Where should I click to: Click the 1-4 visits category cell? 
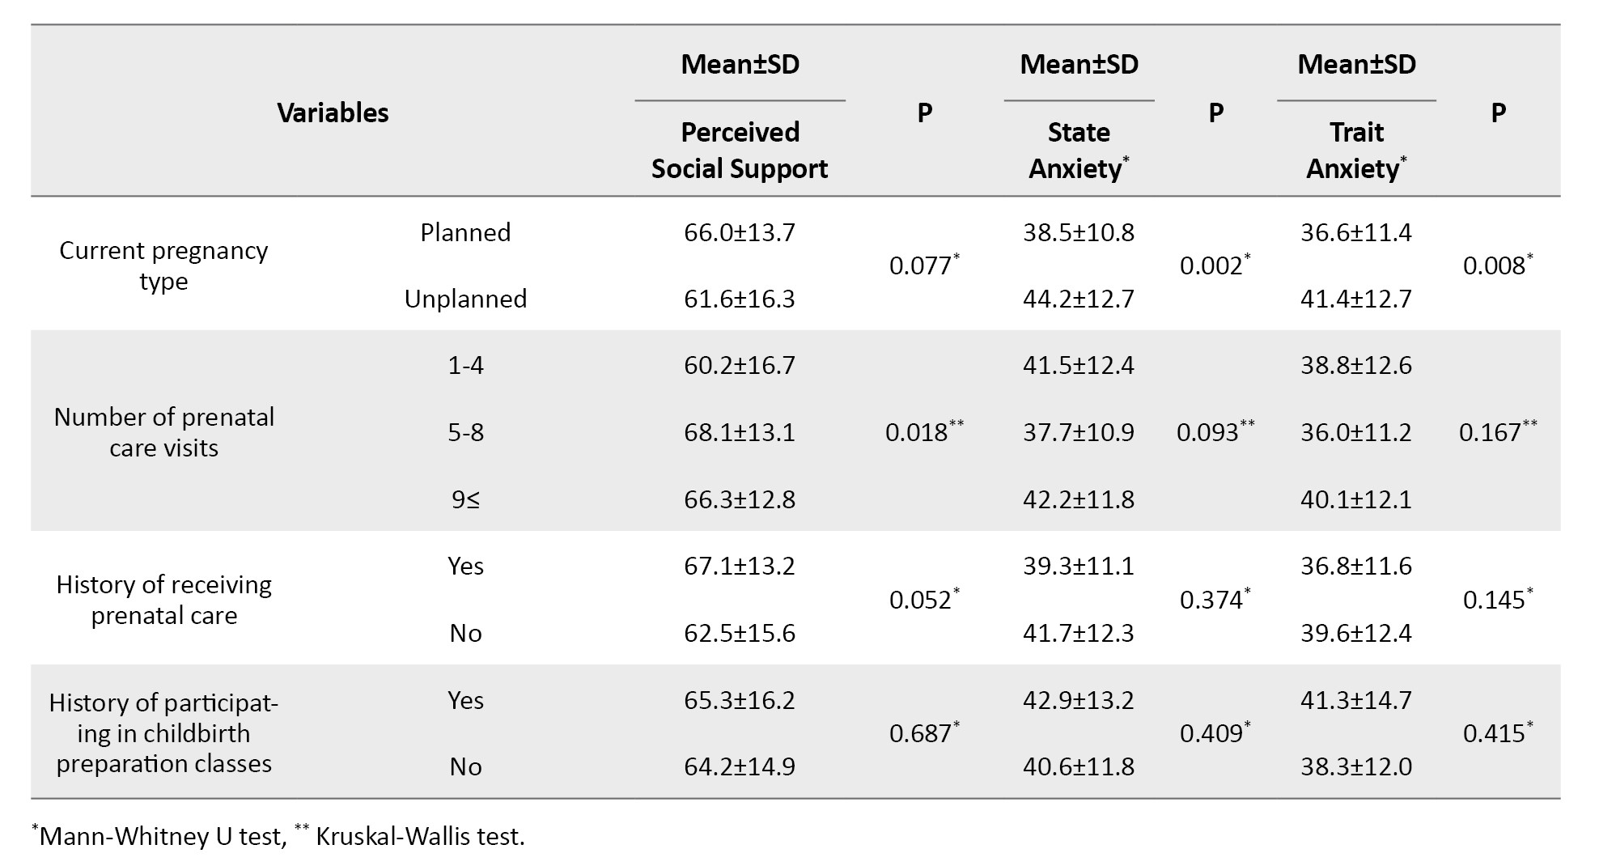465,365
